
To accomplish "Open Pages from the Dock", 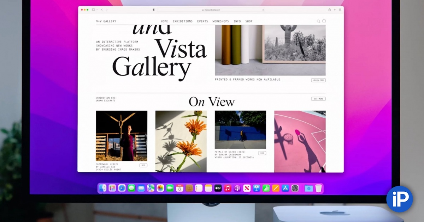I will tap(276, 188).
